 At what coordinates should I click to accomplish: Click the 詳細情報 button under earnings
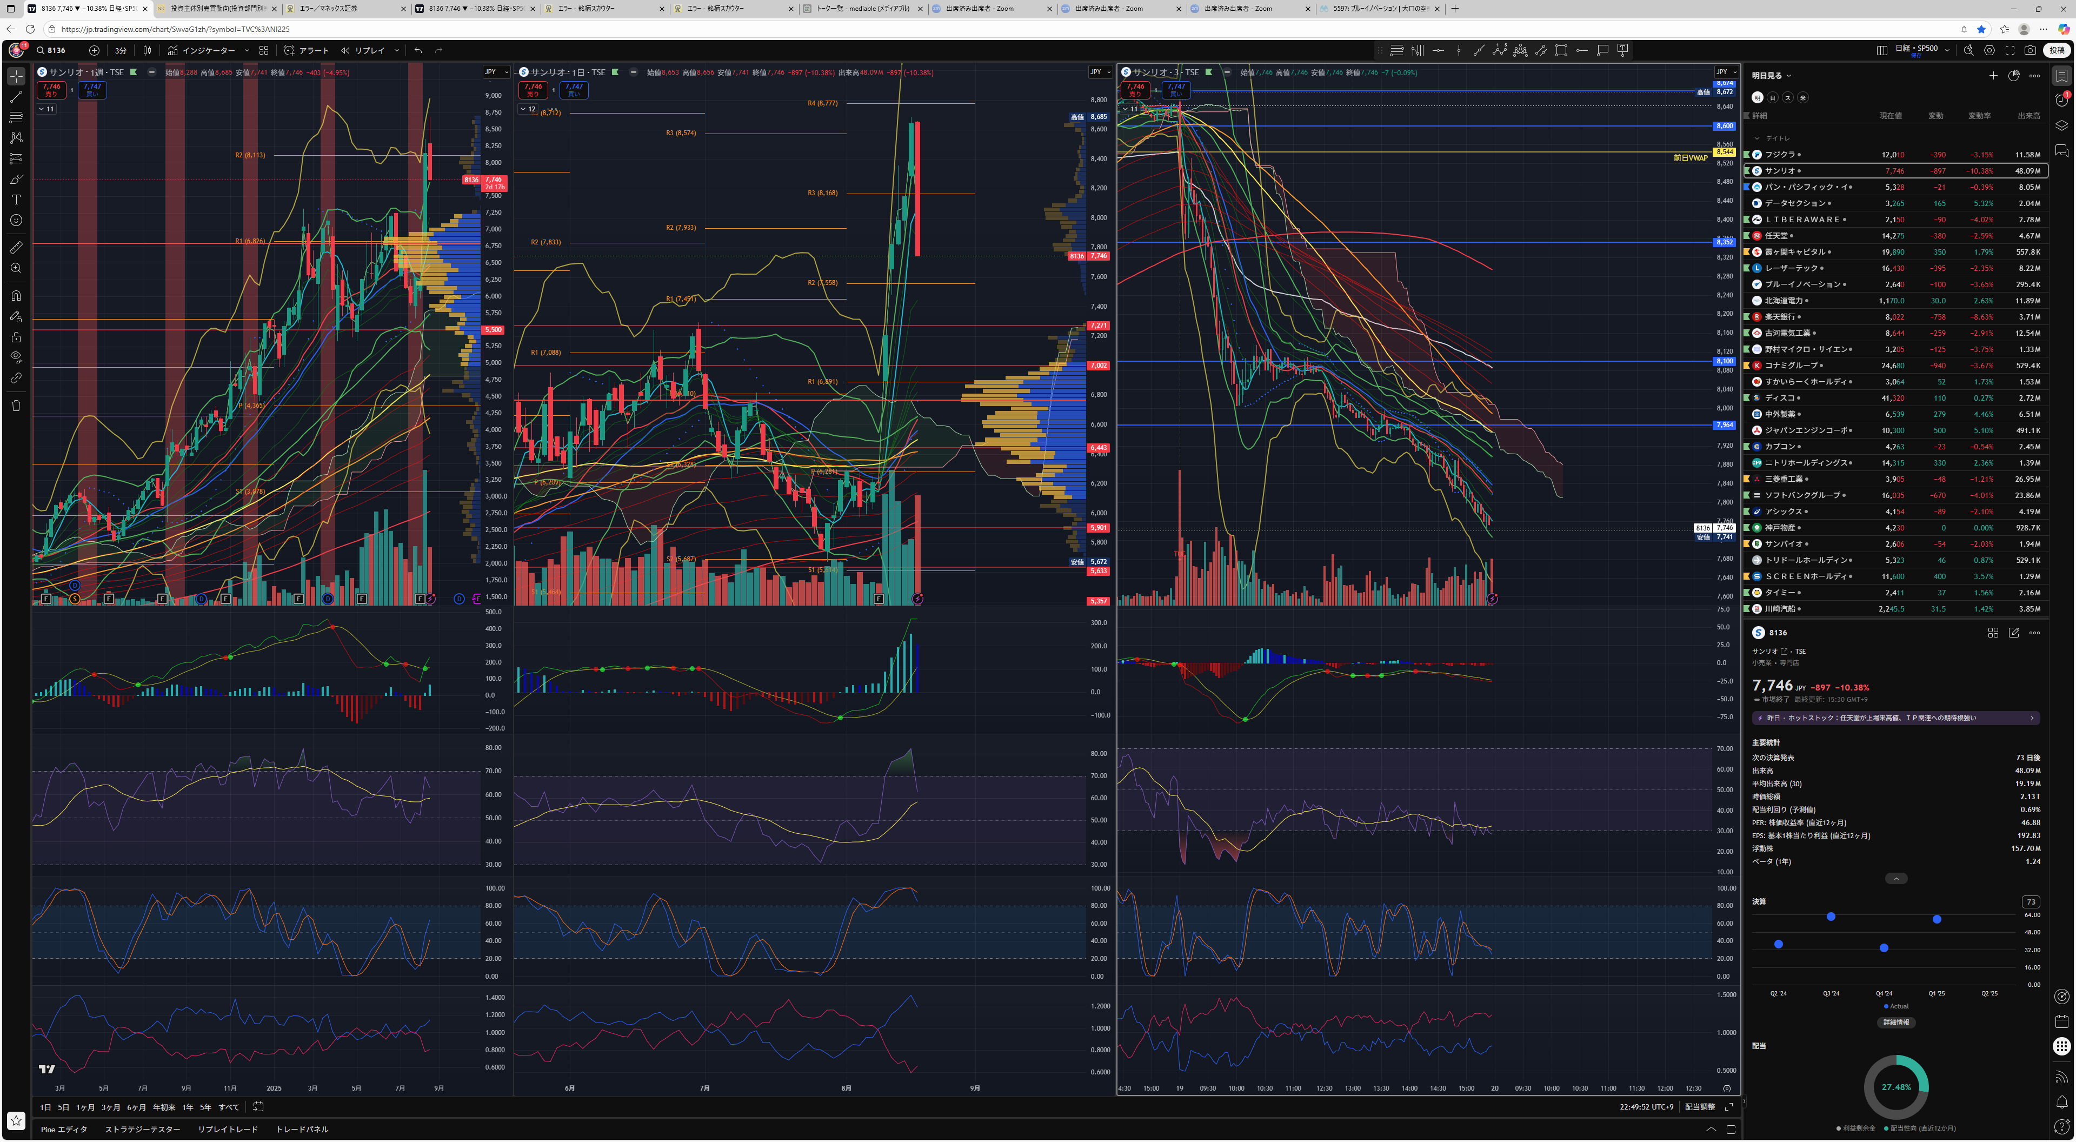1897,1023
